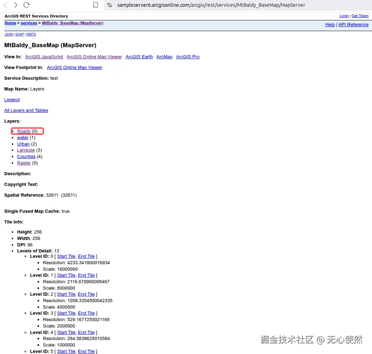The width and height of the screenshot is (372, 354).
Task: Click Resolution value 264.5838625010584
Action: click(x=88, y=339)
